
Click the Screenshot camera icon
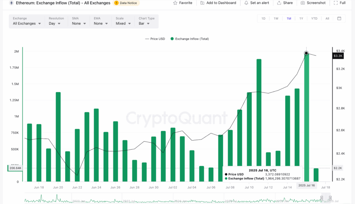[303, 3]
